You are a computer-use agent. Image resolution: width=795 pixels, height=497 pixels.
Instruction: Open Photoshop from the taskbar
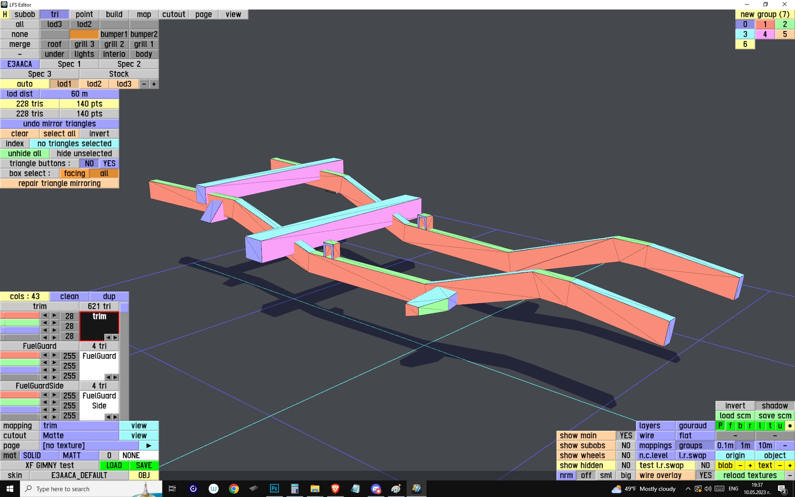pyautogui.click(x=274, y=489)
